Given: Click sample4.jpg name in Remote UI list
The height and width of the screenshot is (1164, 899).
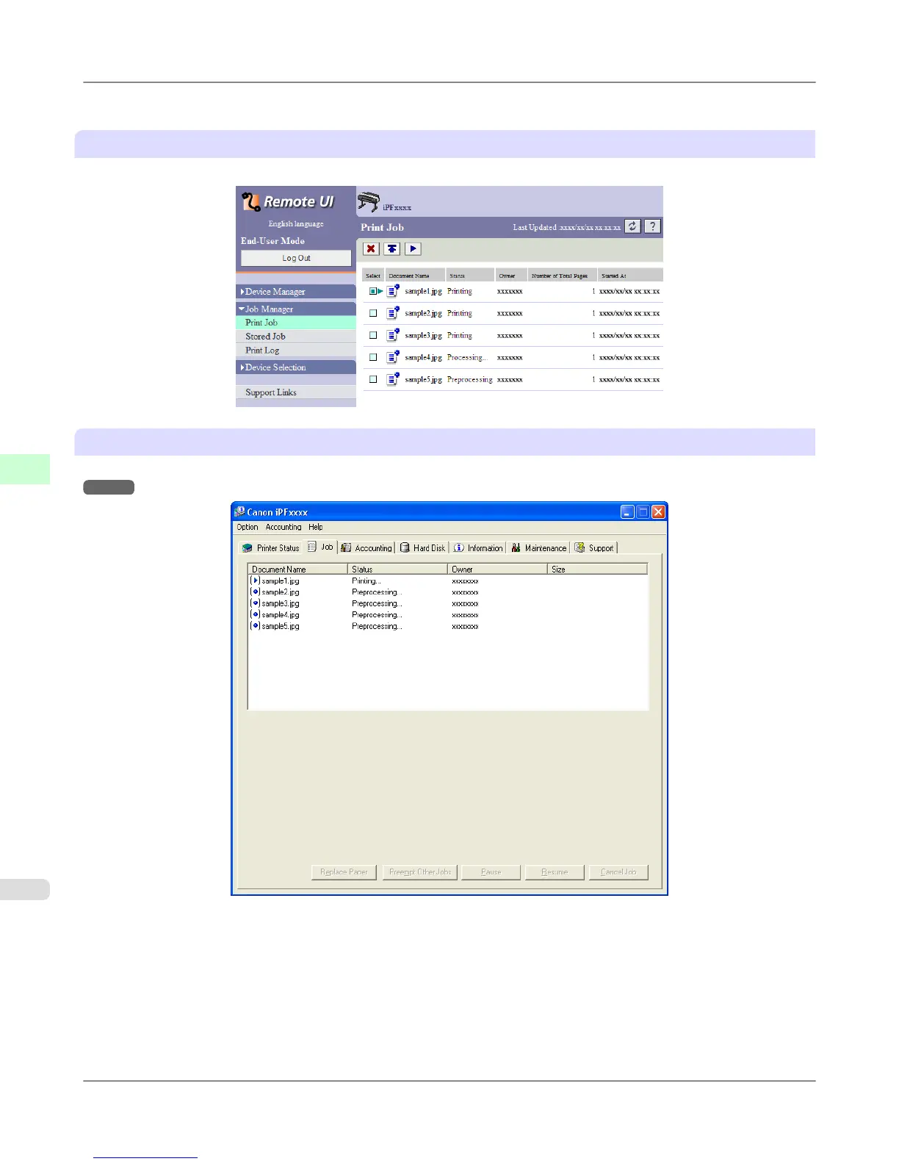Looking at the screenshot, I should [x=423, y=357].
